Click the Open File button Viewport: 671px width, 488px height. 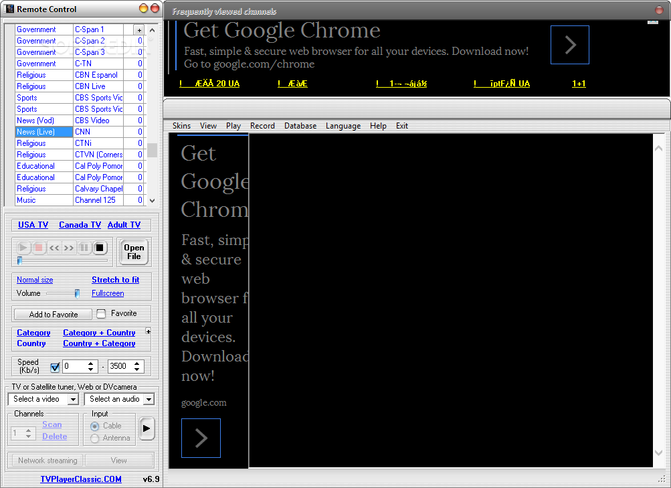point(134,252)
